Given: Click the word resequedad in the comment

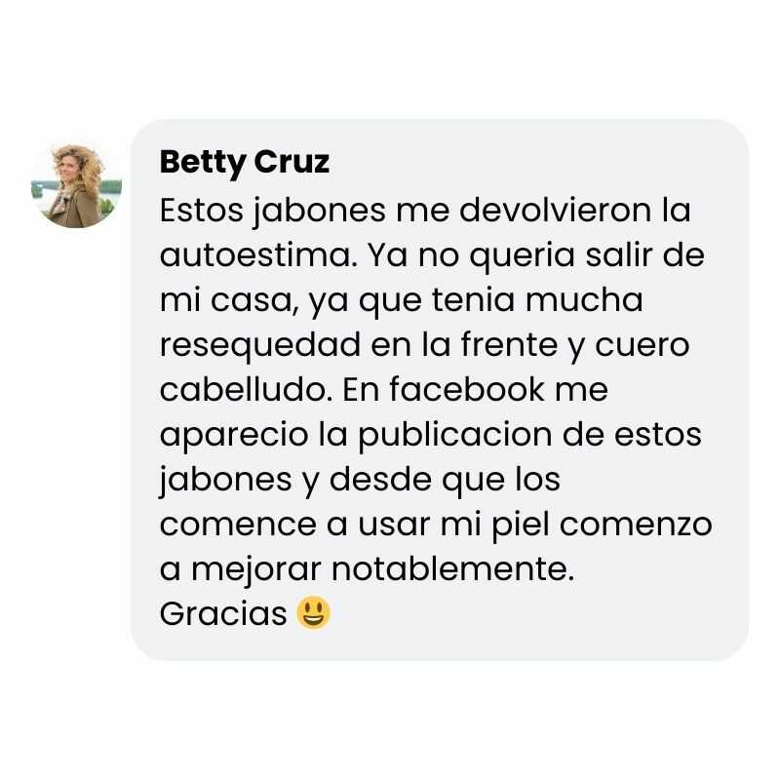Looking at the screenshot, I should point(260,345).
